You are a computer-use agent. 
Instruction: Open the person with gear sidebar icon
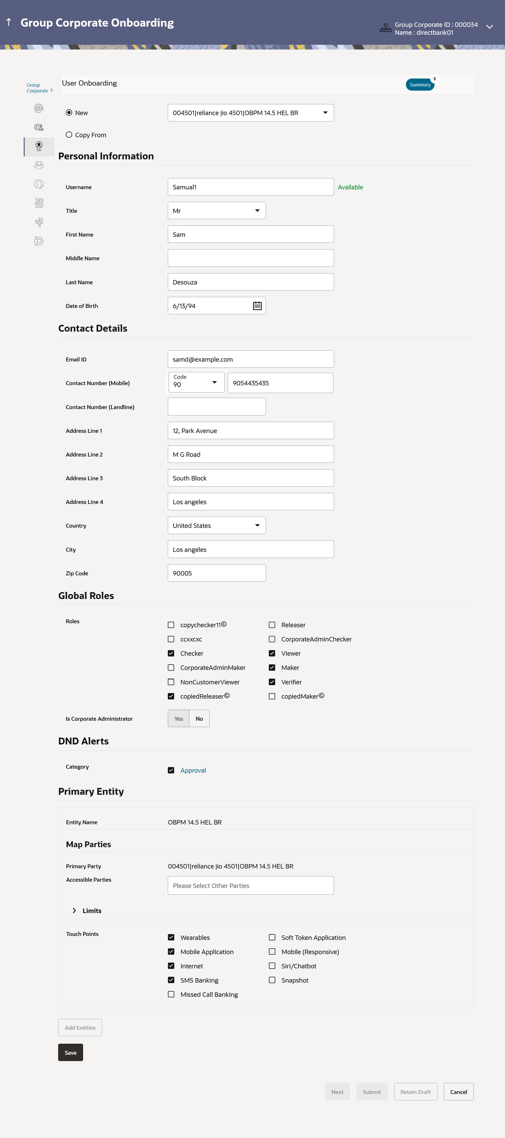click(39, 241)
